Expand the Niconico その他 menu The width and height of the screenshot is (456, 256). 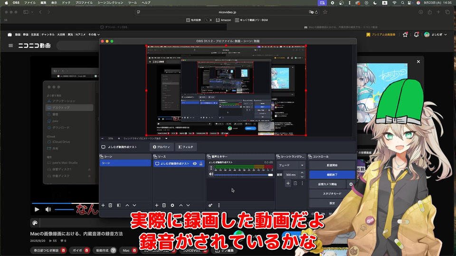coord(94,35)
